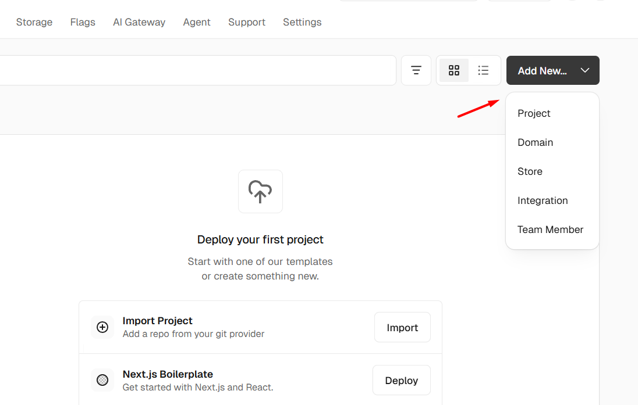The width and height of the screenshot is (638, 405).
Task: Open the filter options icon
Action: tap(416, 70)
